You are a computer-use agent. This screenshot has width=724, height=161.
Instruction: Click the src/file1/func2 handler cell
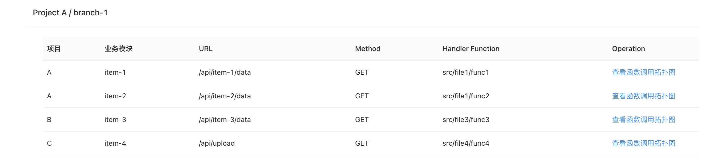tap(466, 96)
